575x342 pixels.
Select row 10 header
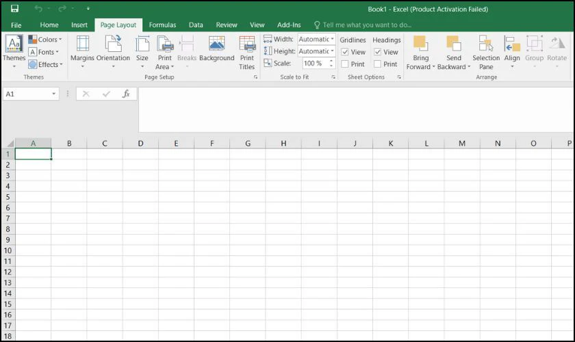(8, 251)
